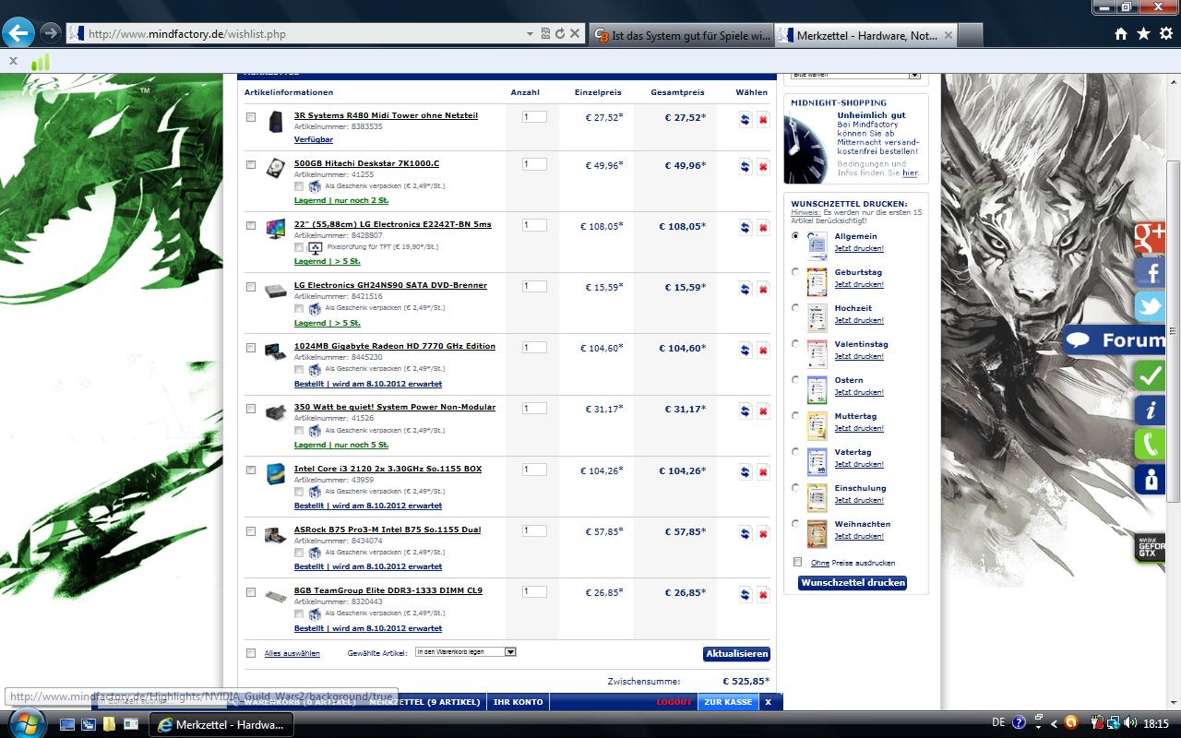Viewport: 1181px width, 738px height.
Task: Open Intel Core i3 2120 product link
Action: [388, 469]
